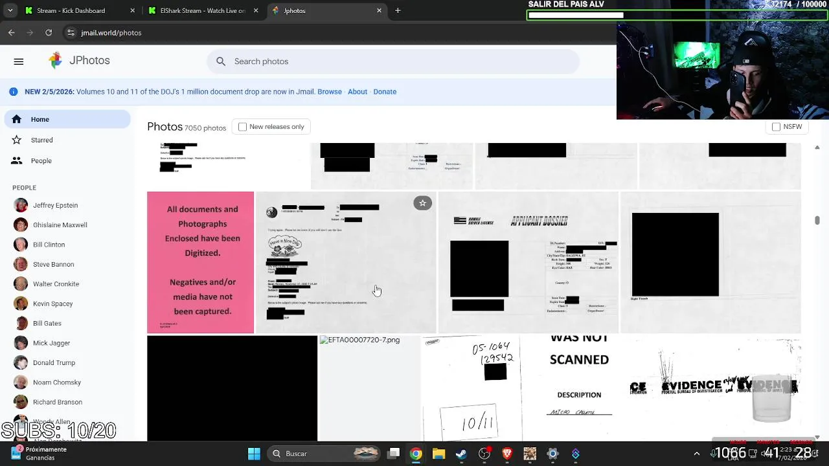The width and height of the screenshot is (829, 466).
Task: Click Kevin Spacey's avatar
Action: coord(21,304)
